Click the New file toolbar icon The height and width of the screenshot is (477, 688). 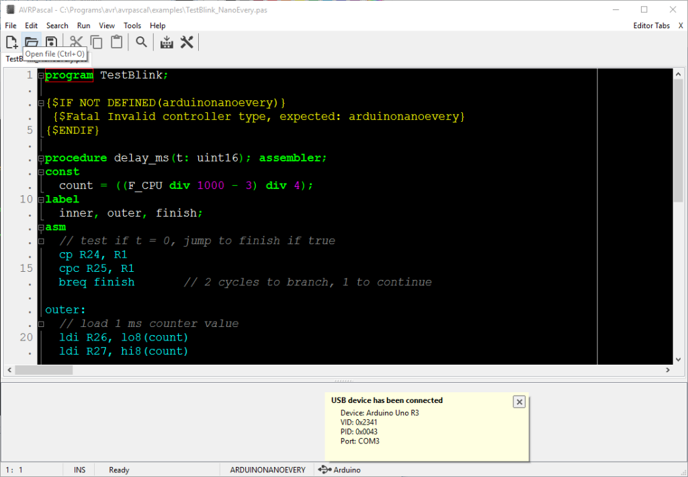click(11, 42)
